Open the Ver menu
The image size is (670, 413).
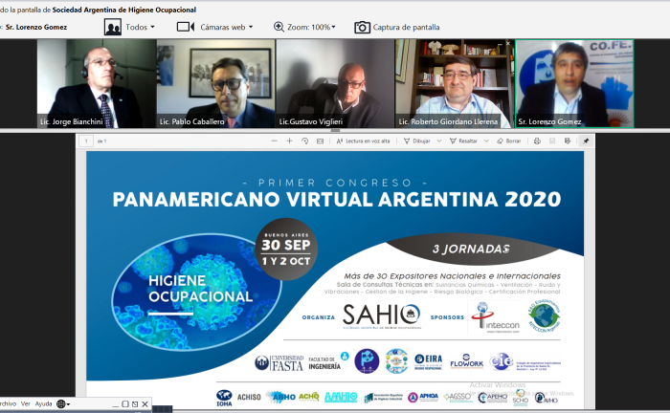tap(26, 403)
